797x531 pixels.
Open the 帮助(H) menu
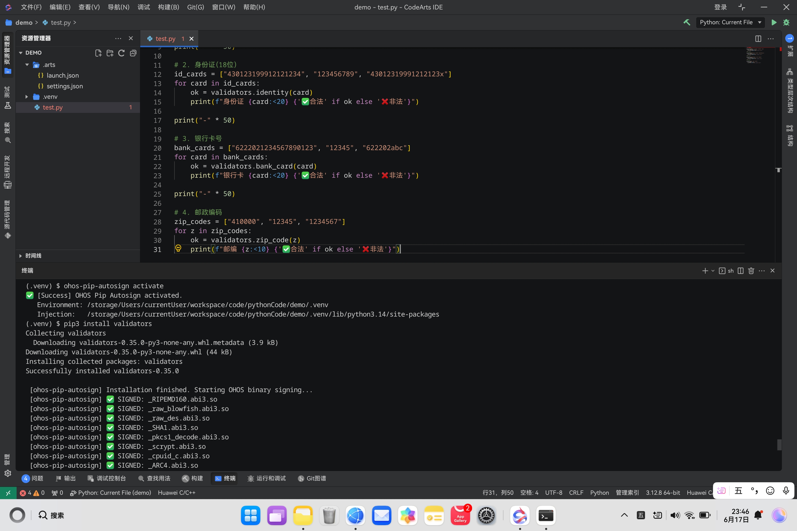(254, 7)
